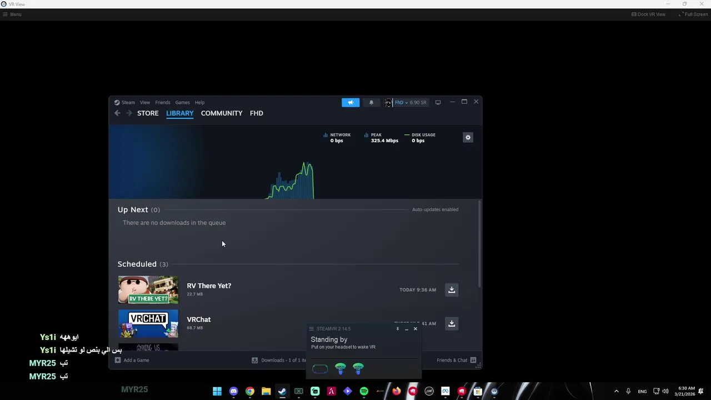The width and height of the screenshot is (711, 400).
Task: Click Auto-updates enabled label
Action: 435,209
